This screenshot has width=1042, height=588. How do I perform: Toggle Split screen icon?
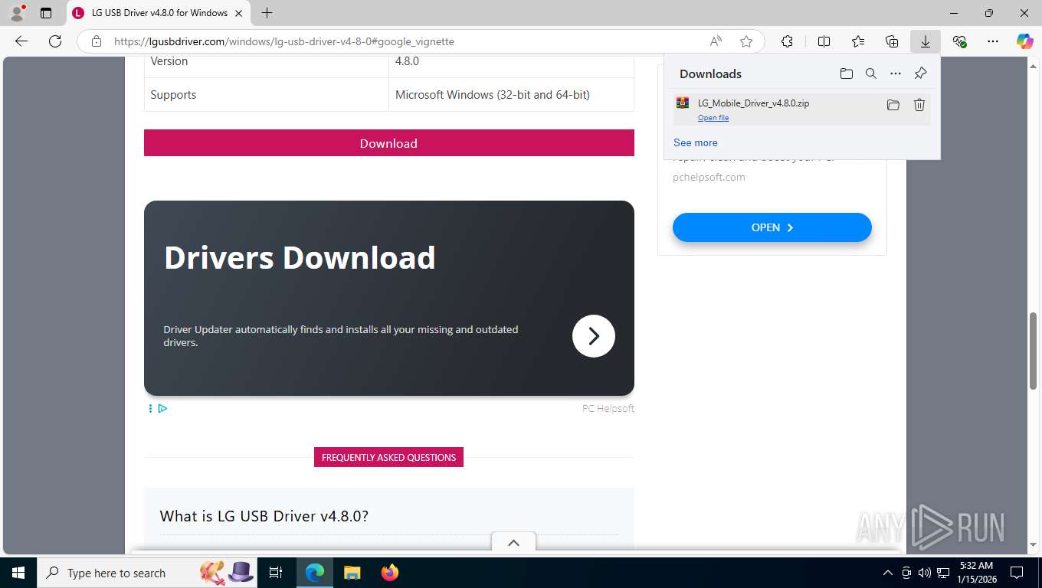(x=824, y=41)
